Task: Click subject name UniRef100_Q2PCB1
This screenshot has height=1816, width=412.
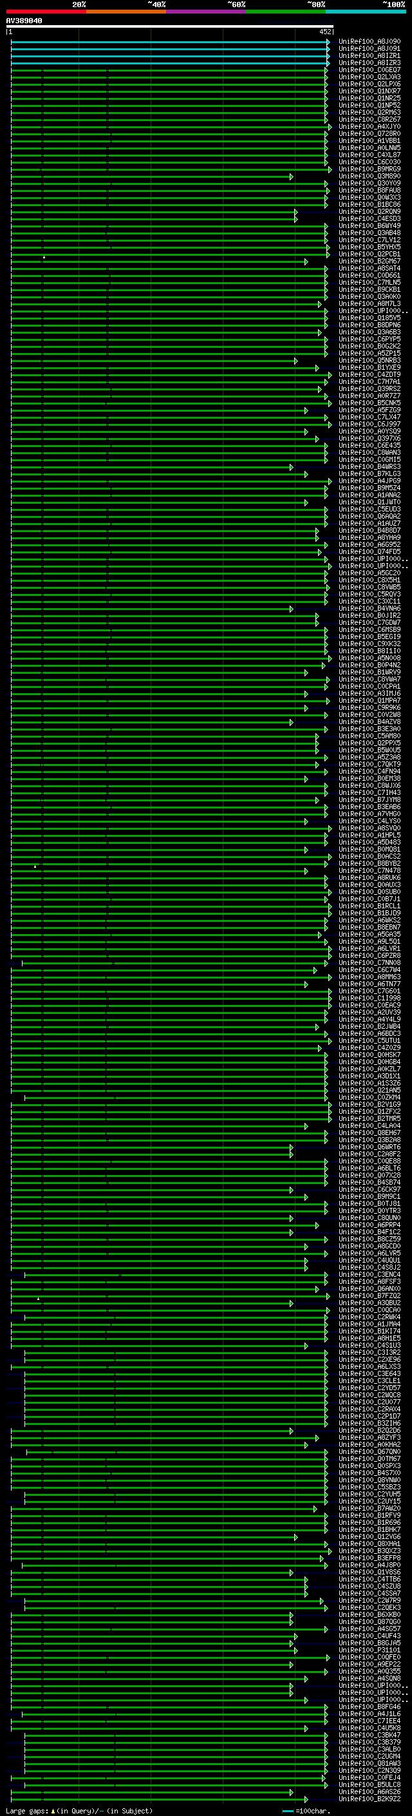Action: (370, 254)
